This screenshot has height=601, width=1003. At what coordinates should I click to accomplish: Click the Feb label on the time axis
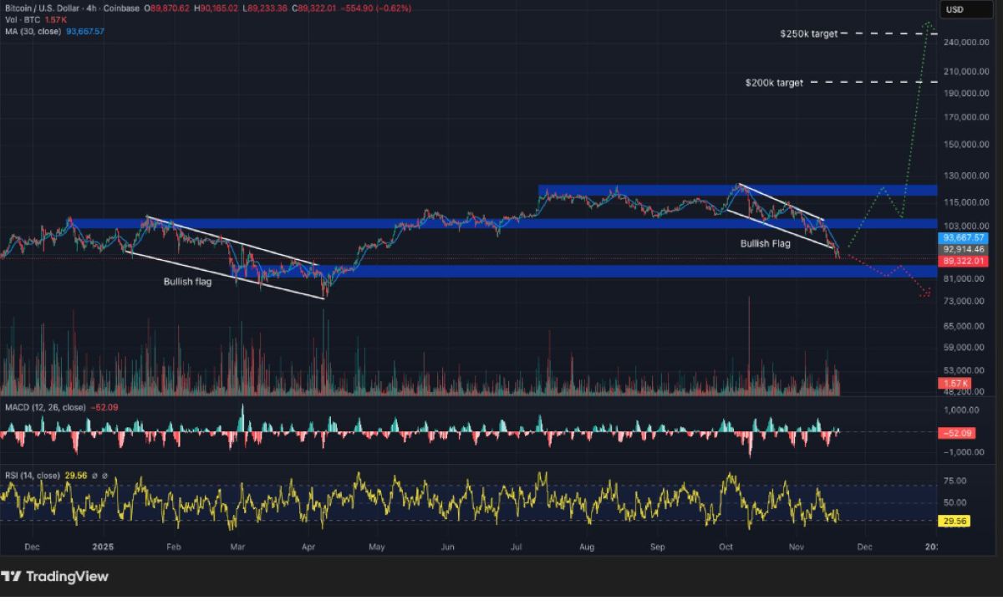(x=174, y=547)
